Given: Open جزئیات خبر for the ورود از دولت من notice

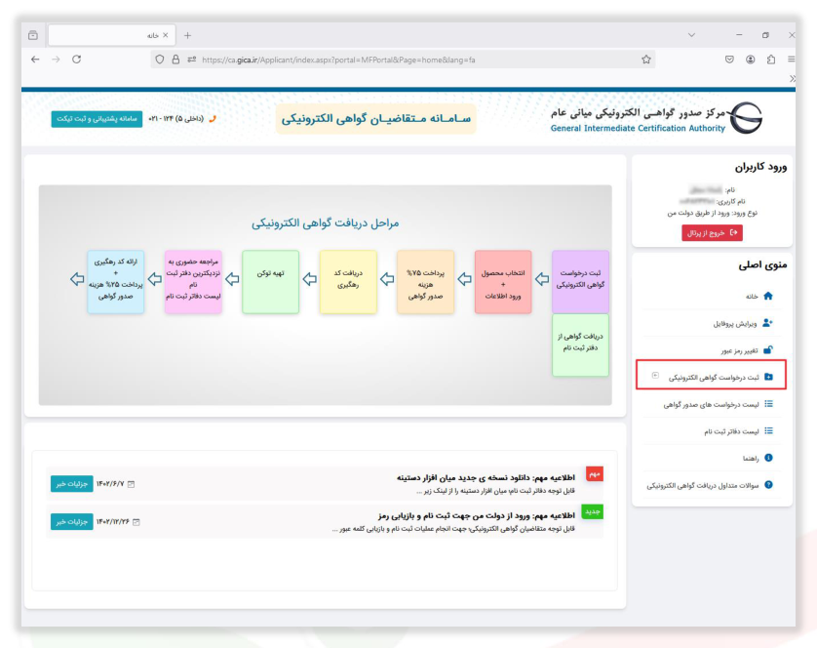Looking at the screenshot, I should 72,522.
